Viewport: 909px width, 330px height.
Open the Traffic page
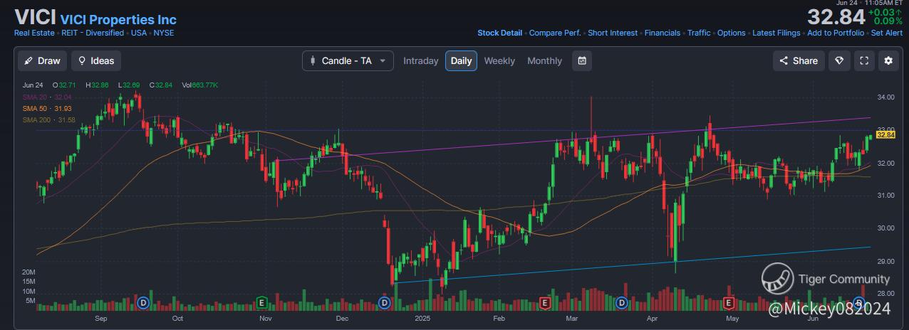click(x=699, y=33)
